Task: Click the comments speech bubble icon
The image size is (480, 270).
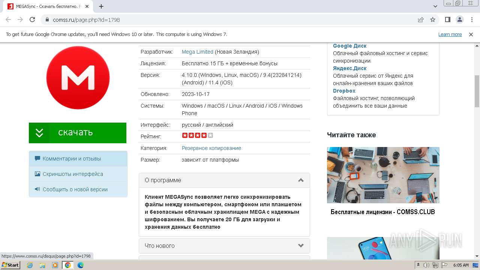Action: tap(37, 159)
